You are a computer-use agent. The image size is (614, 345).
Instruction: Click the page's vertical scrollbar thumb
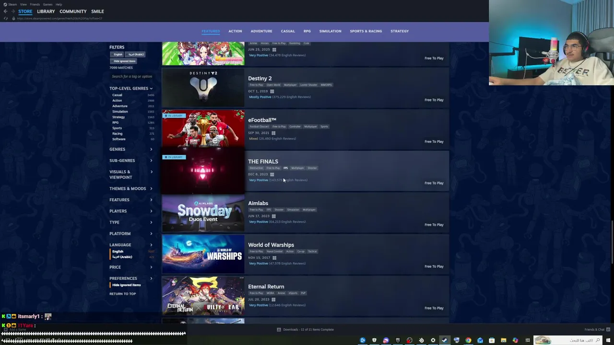[612, 242]
